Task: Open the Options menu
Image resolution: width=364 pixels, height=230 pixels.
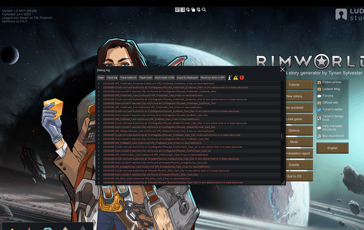Action: coord(294,130)
